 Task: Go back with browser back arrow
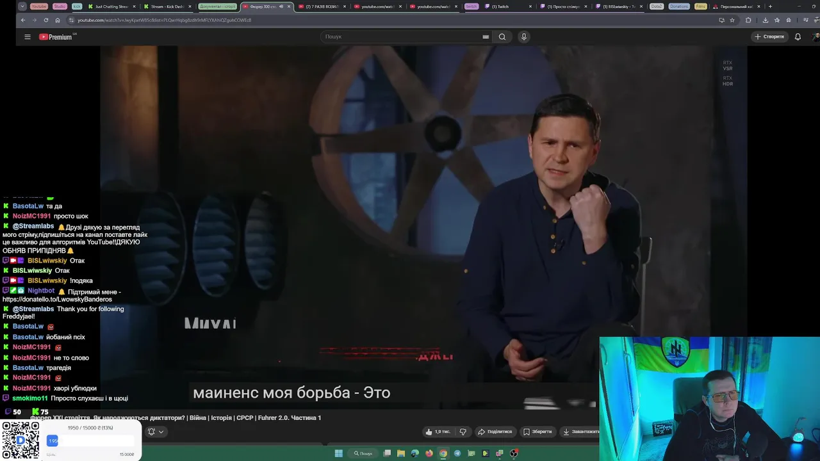[x=23, y=20]
